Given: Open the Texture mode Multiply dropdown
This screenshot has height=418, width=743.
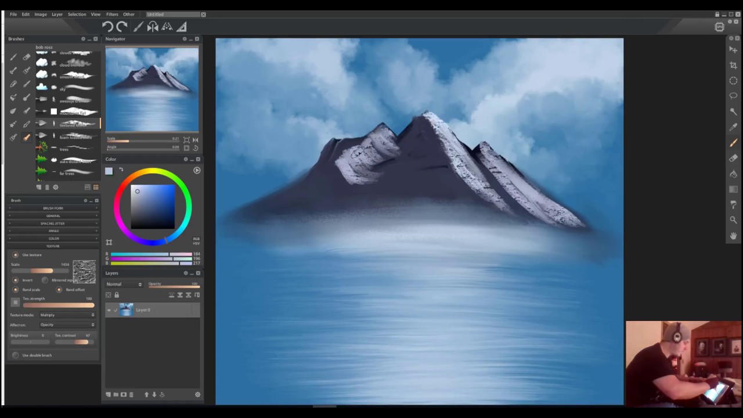Looking at the screenshot, I should point(67,315).
